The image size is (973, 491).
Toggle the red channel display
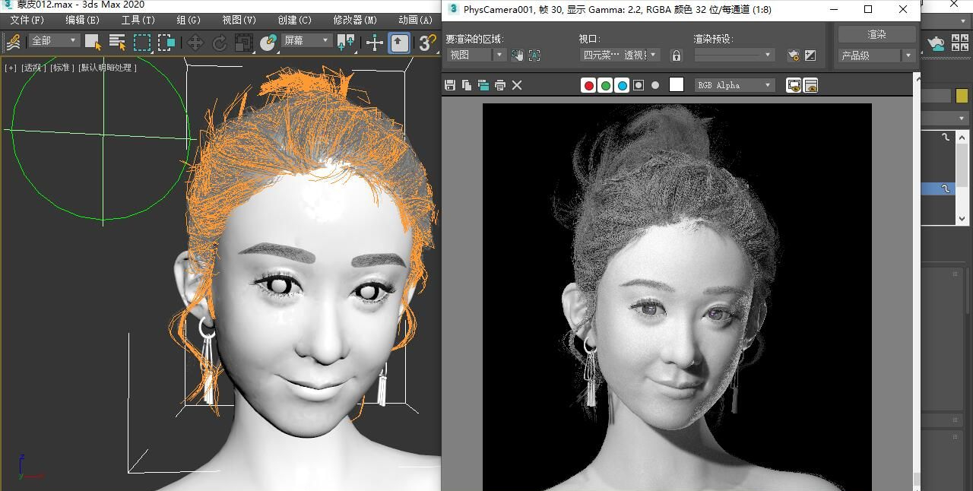click(588, 85)
